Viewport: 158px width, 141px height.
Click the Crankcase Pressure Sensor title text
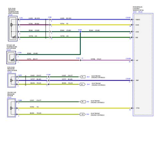(x=12, y=94)
